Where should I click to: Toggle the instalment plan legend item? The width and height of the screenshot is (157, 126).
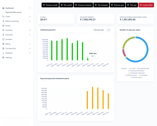point(143,69)
